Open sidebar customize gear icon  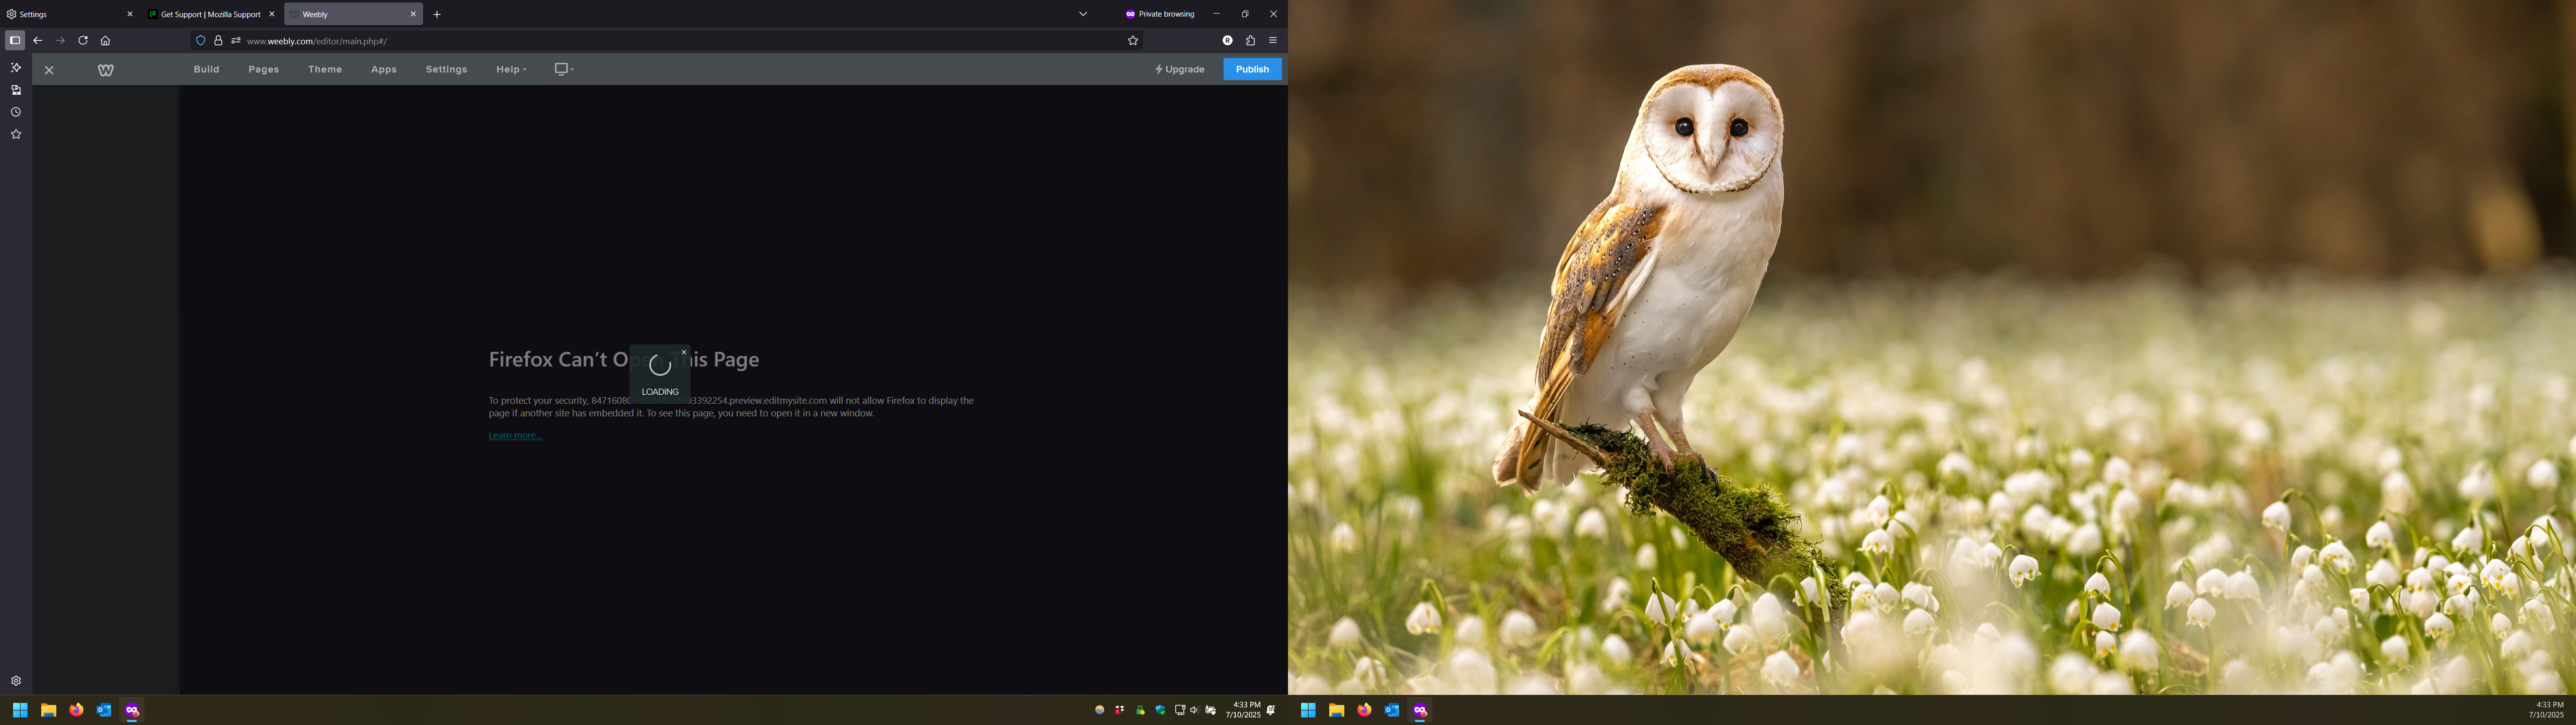16,681
